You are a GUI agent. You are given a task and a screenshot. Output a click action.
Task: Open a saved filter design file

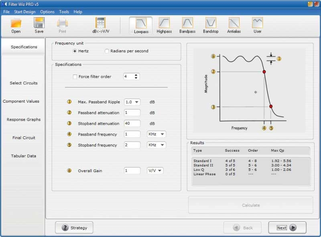16,25
